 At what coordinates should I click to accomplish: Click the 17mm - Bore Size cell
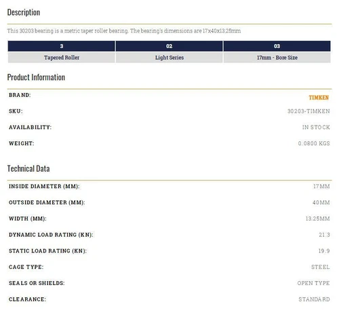tap(277, 58)
